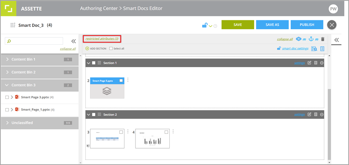Remove Section 2 with the minus circle icon
The image size is (349, 165).
[322, 114]
